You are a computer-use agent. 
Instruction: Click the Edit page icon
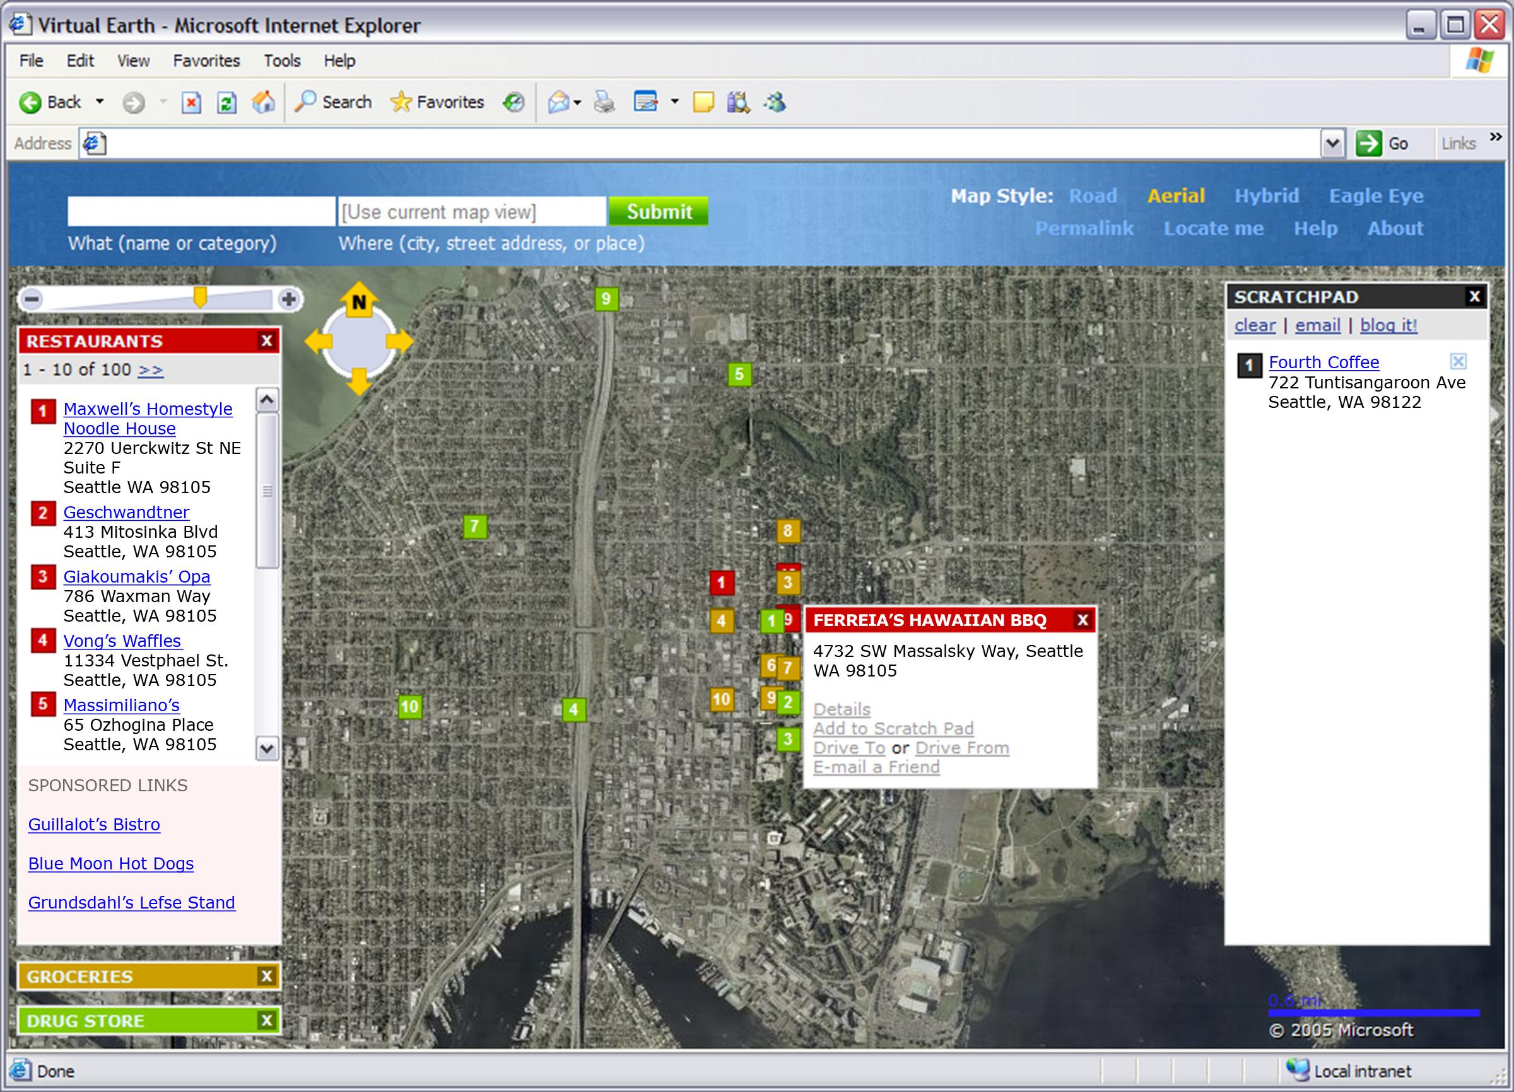coord(645,102)
